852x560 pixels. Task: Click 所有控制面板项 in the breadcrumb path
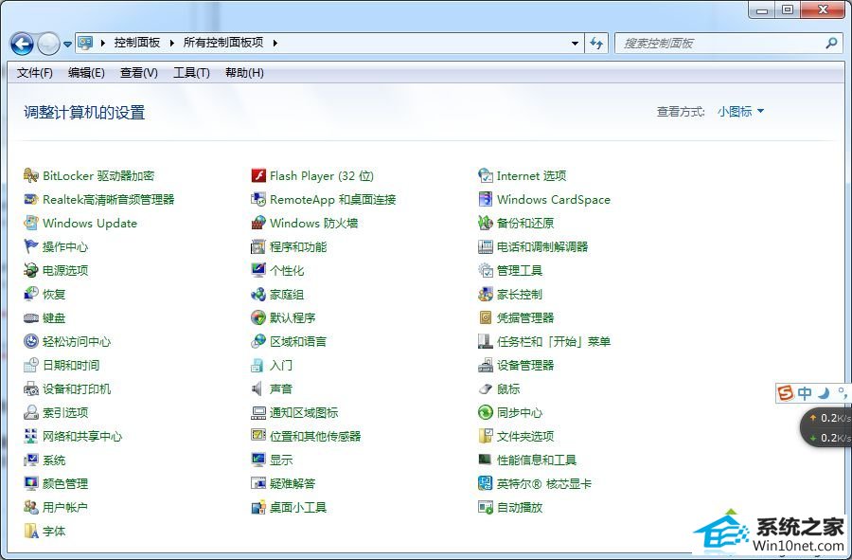coord(223,43)
